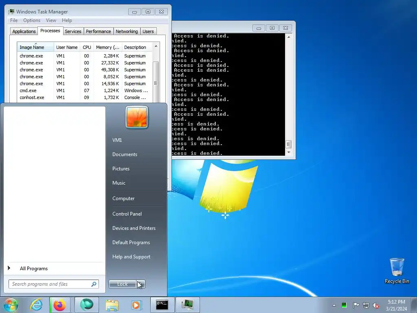This screenshot has width=417, height=313.
Task: Select chrome.exe row using 49,308 K
Action: click(85, 70)
